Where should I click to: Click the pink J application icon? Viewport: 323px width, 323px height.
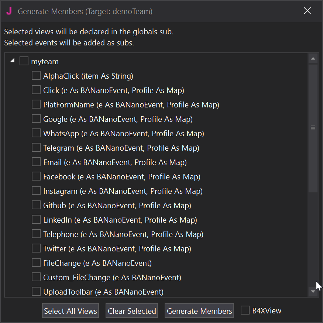[x=9, y=11]
